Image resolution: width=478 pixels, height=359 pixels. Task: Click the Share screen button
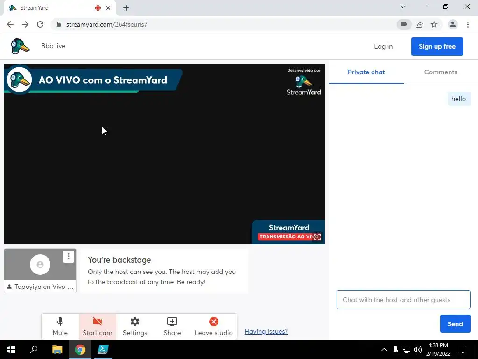(x=172, y=327)
